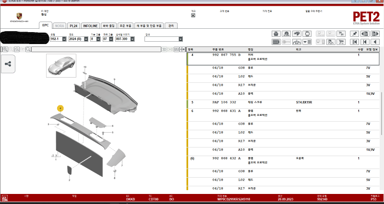
Task: Click the speedometer info gauge icon
Action: (297, 42)
